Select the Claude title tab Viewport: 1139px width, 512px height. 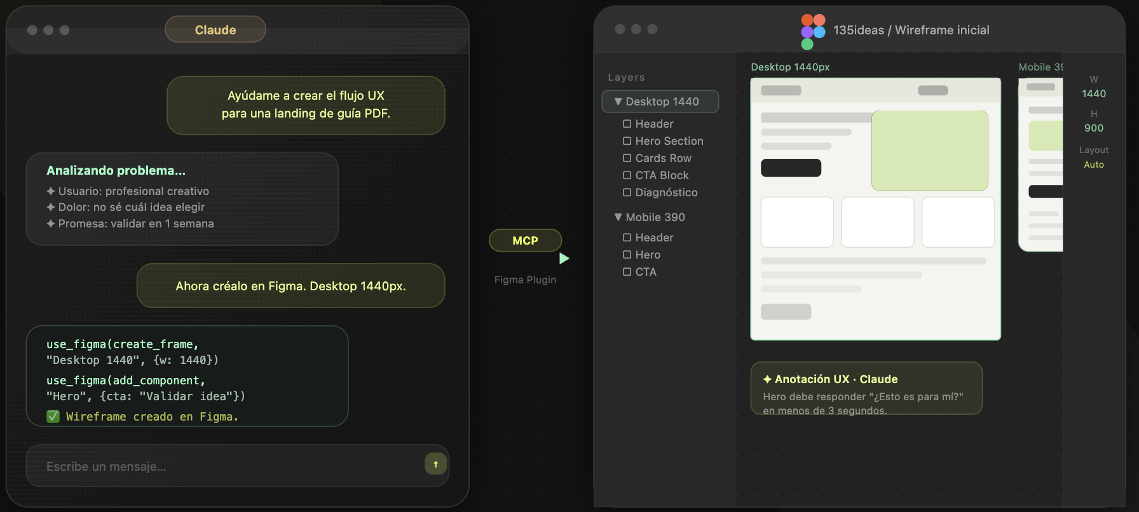point(215,30)
